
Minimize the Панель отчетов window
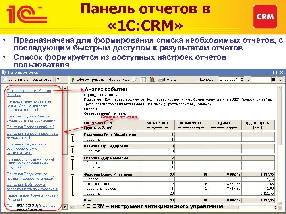(269, 73)
